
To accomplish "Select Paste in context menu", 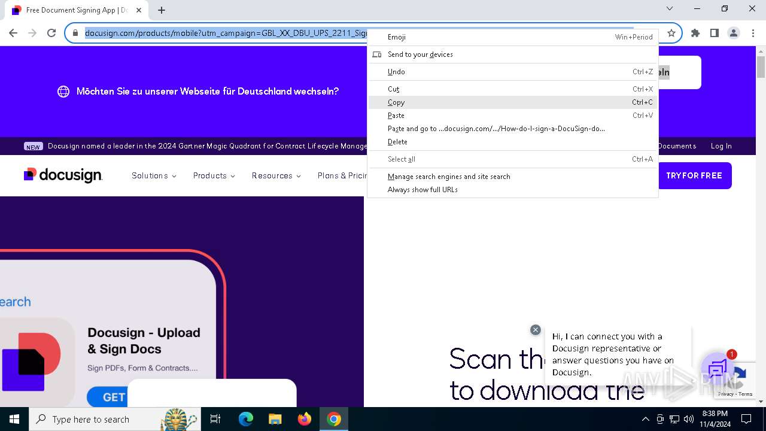I will (x=513, y=116).
